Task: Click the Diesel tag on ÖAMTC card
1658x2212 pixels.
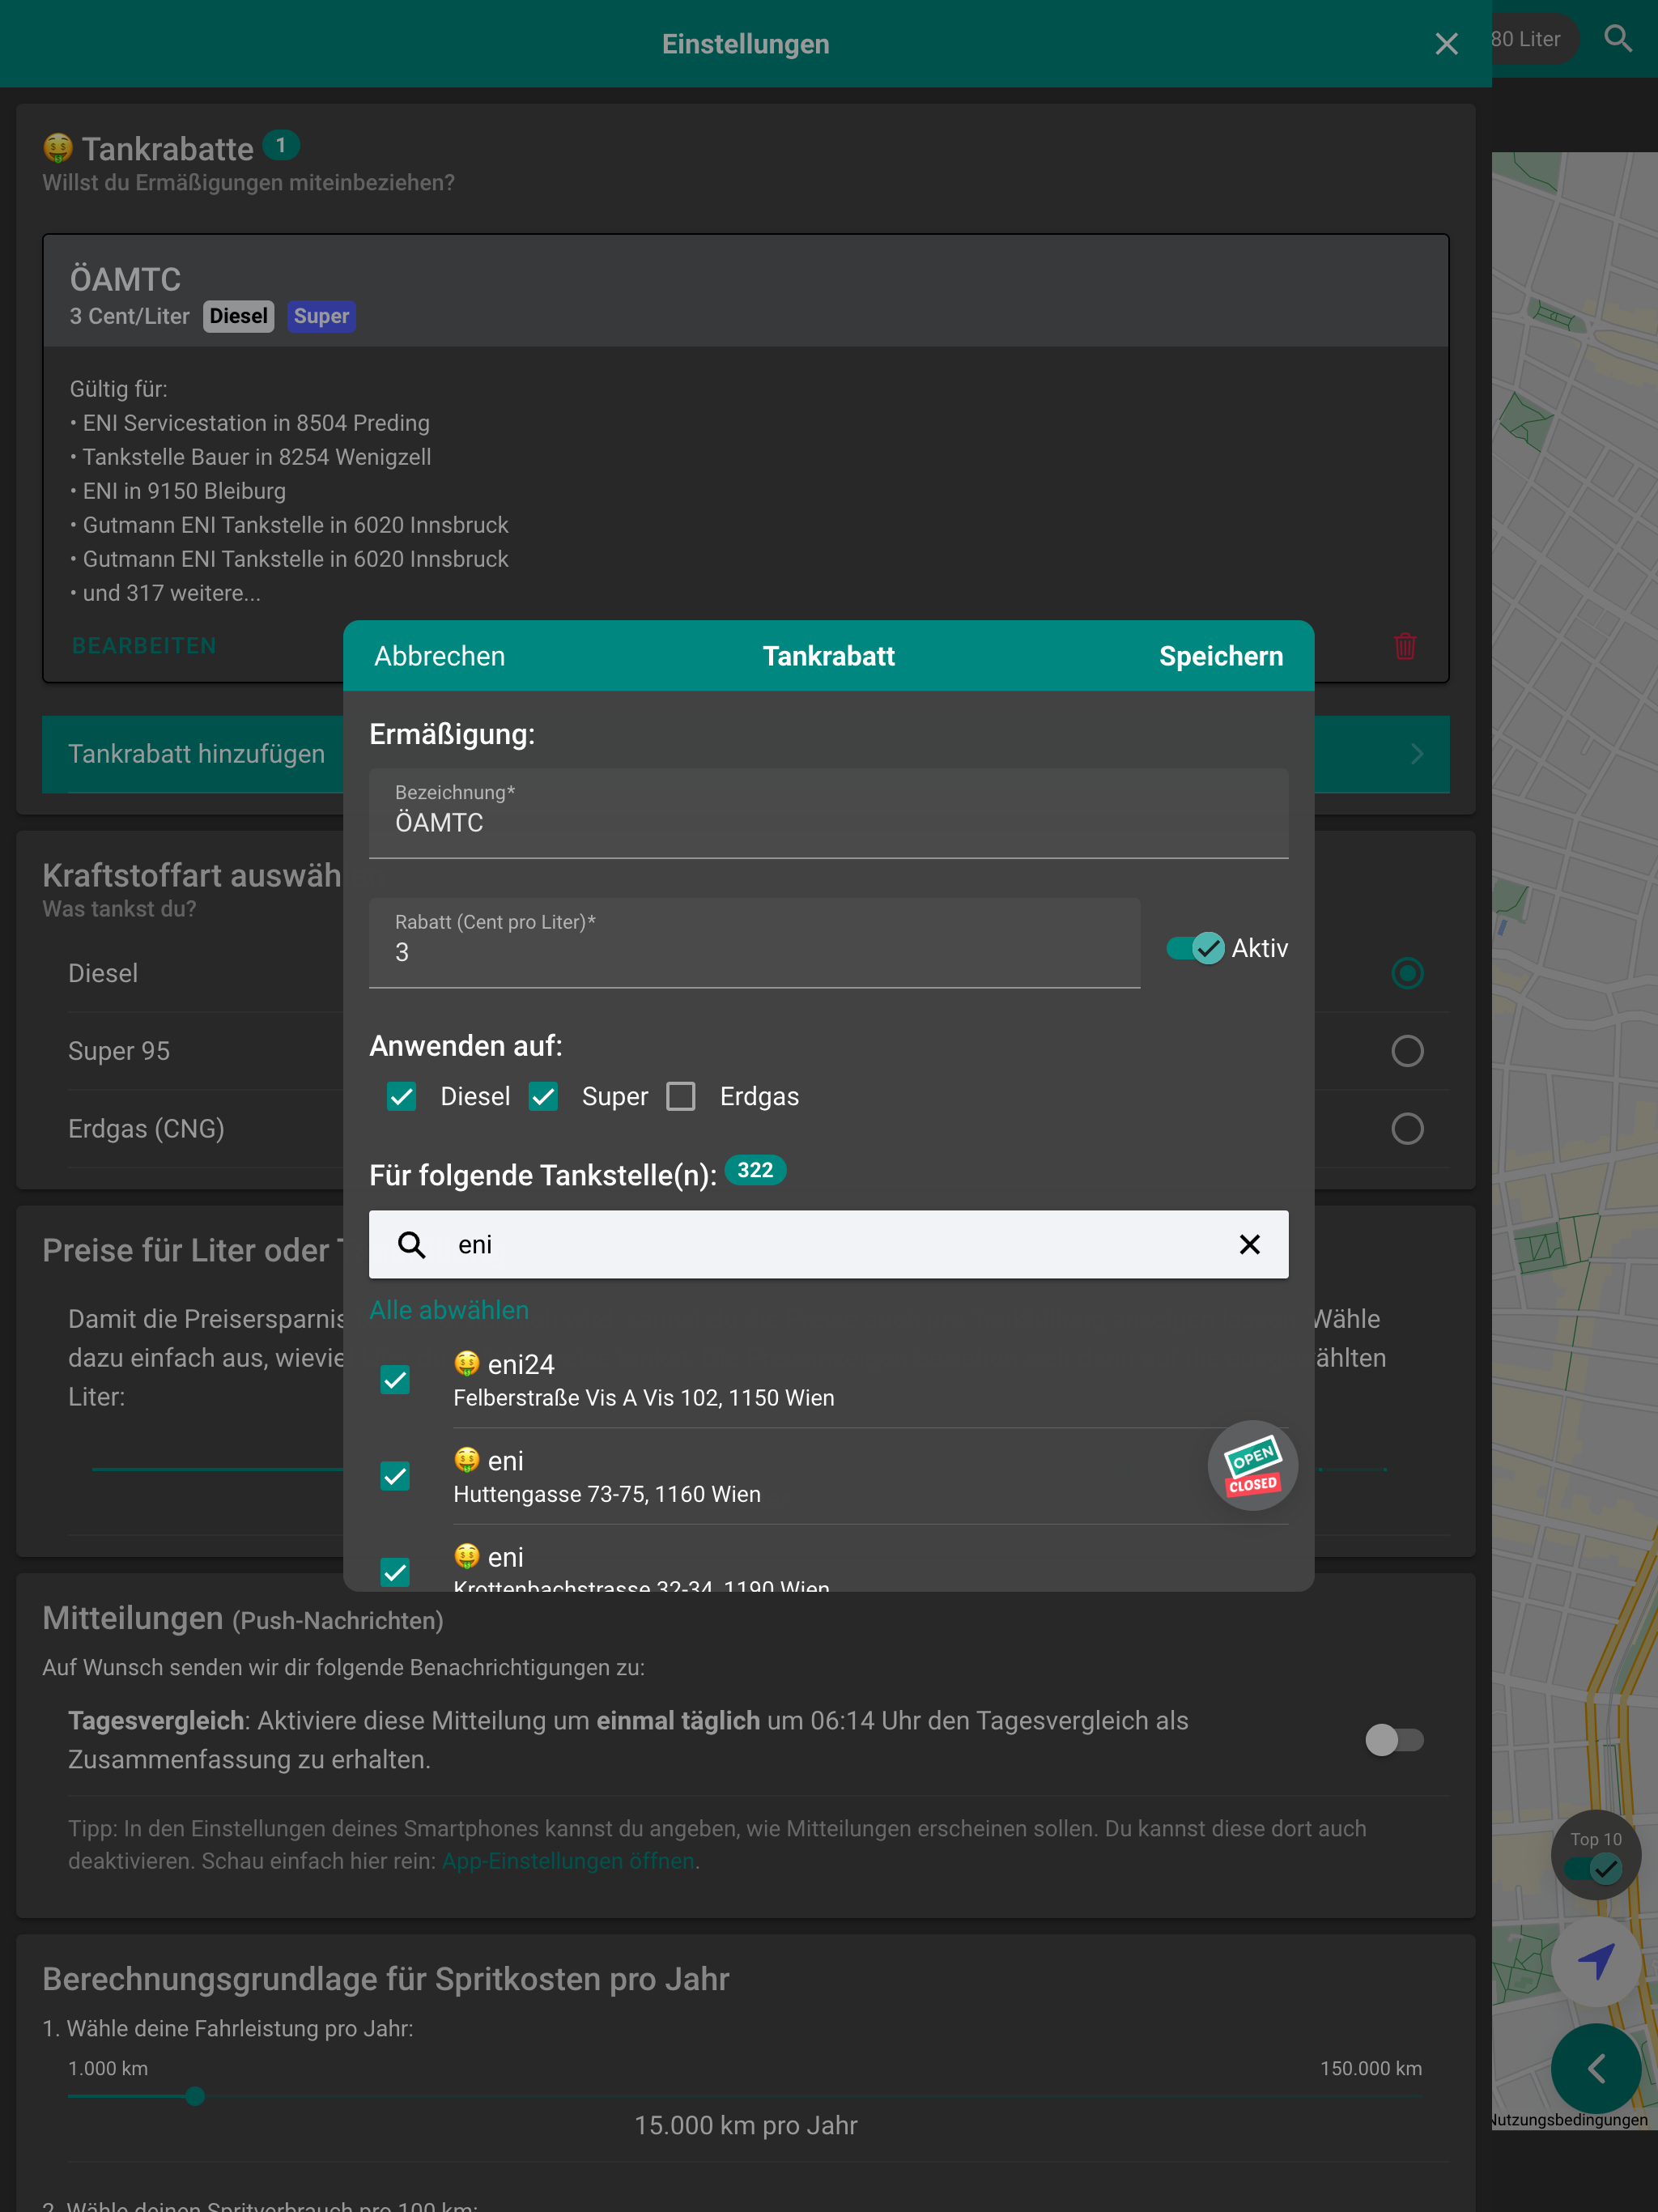Action: click(238, 316)
